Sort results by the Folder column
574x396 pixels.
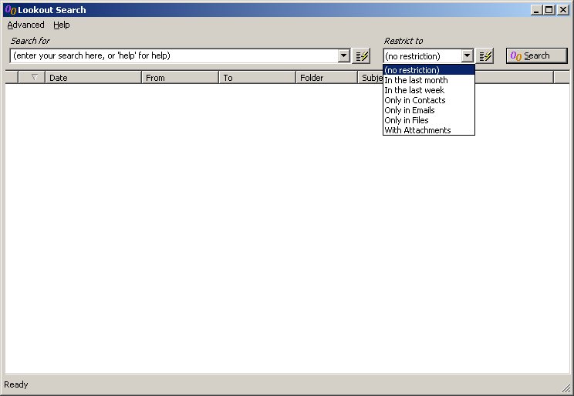pos(327,78)
